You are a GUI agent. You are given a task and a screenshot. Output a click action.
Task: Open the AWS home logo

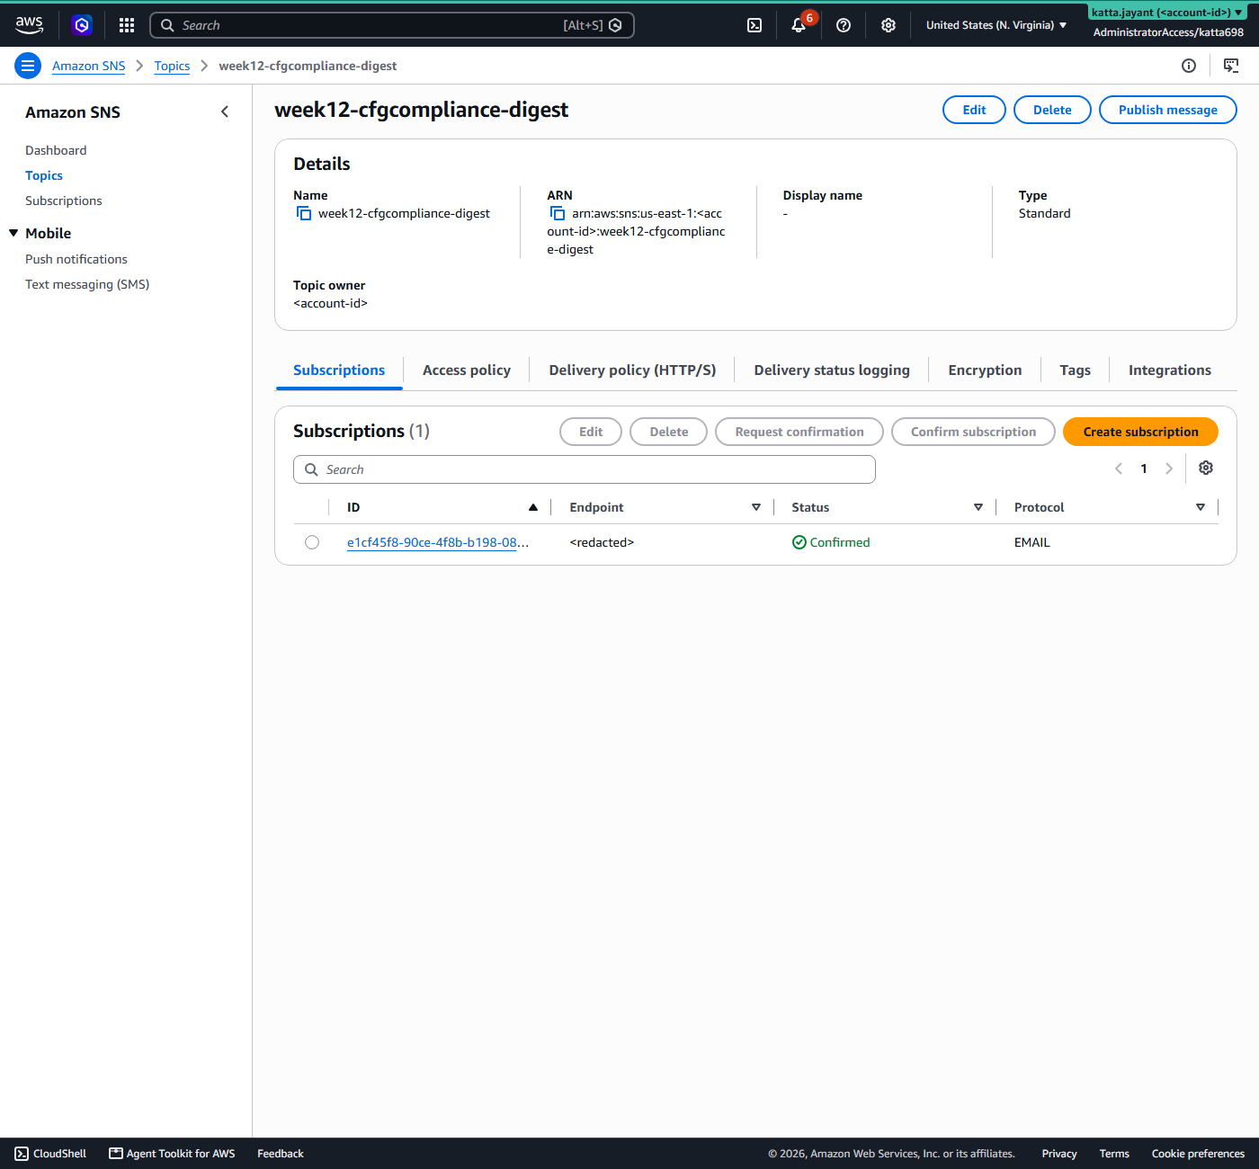29,25
